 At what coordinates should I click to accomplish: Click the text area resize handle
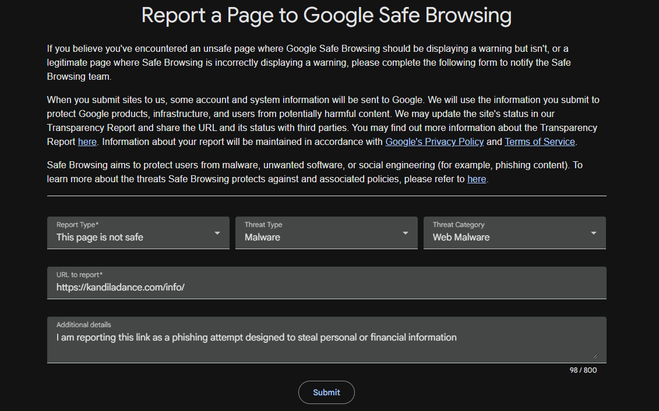[x=595, y=356]
